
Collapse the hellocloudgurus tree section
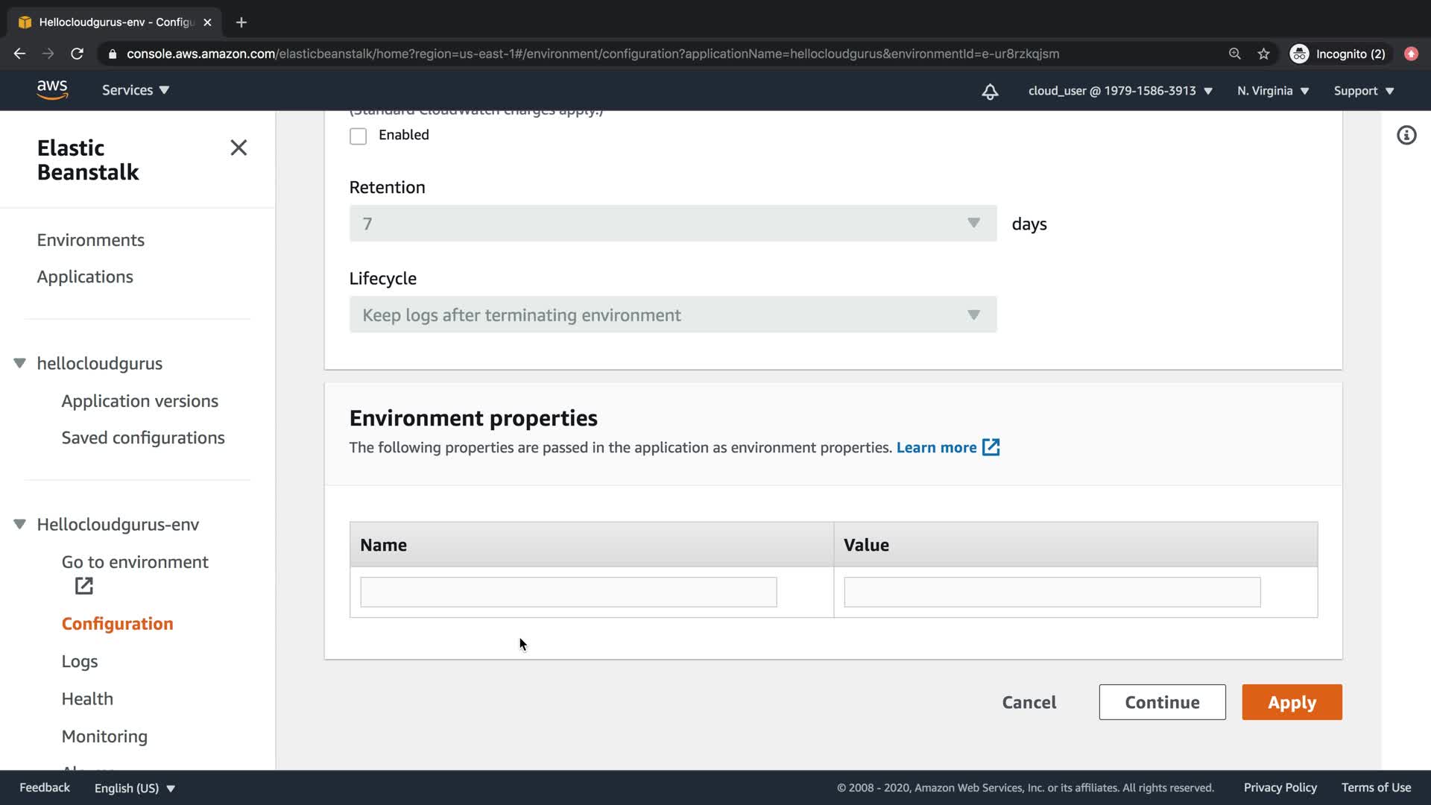pos(20,363)
